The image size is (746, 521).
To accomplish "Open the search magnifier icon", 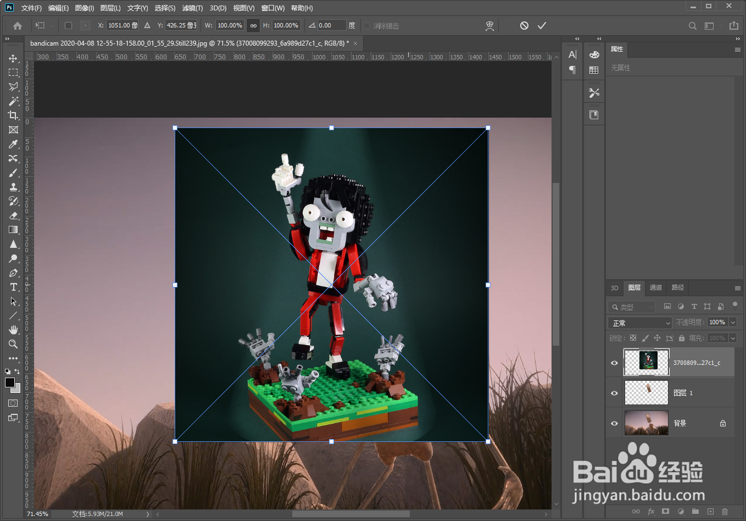I will click(x=692, y=26).
